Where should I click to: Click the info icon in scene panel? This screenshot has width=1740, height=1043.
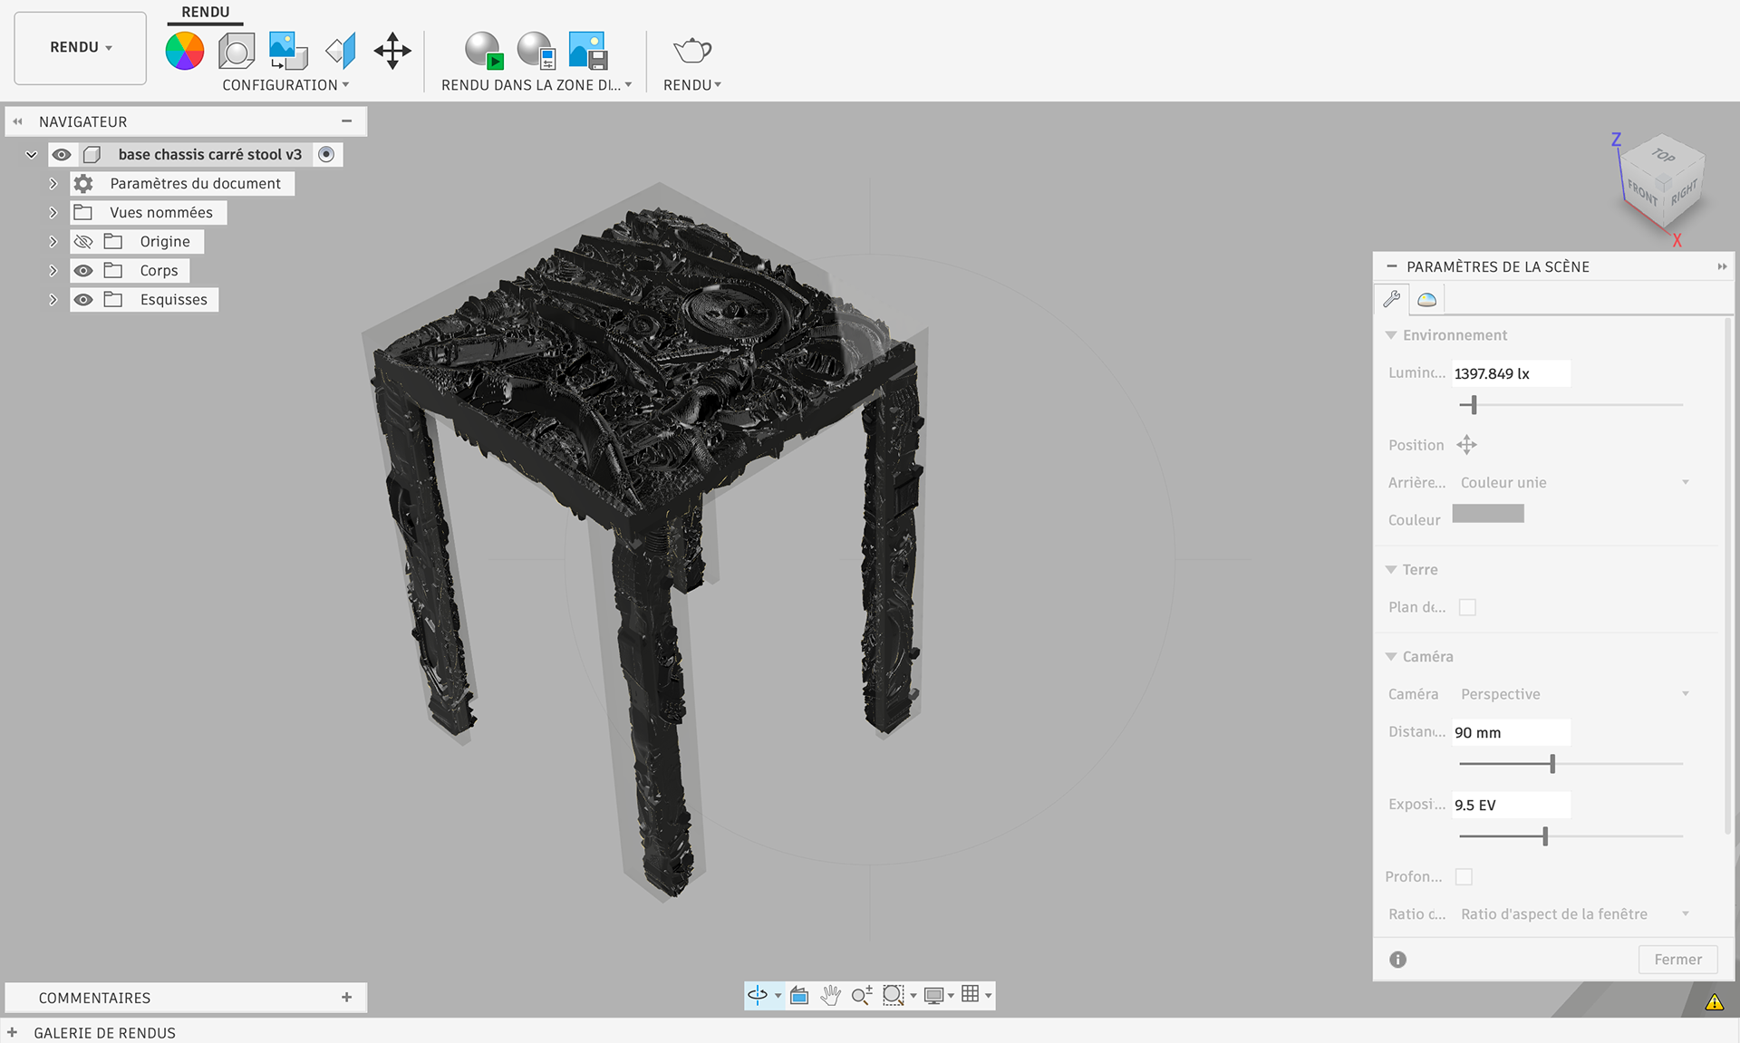pos(1398,960)
